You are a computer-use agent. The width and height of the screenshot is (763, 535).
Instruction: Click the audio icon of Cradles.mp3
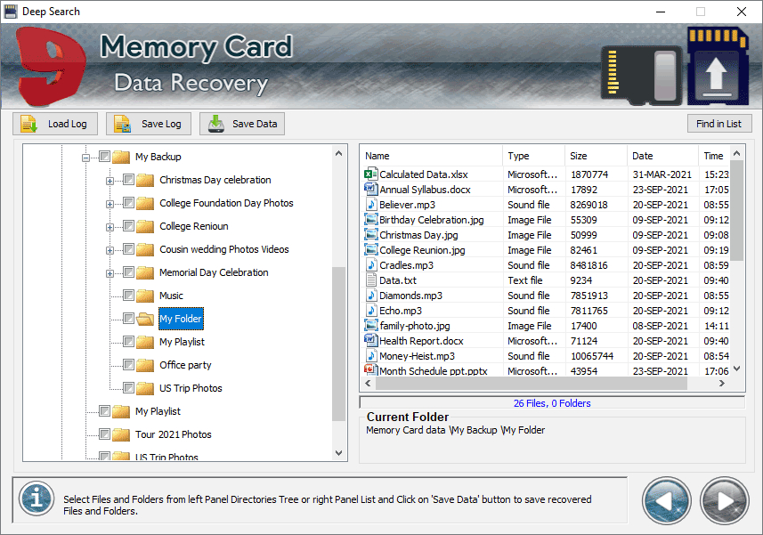point(370,264)
